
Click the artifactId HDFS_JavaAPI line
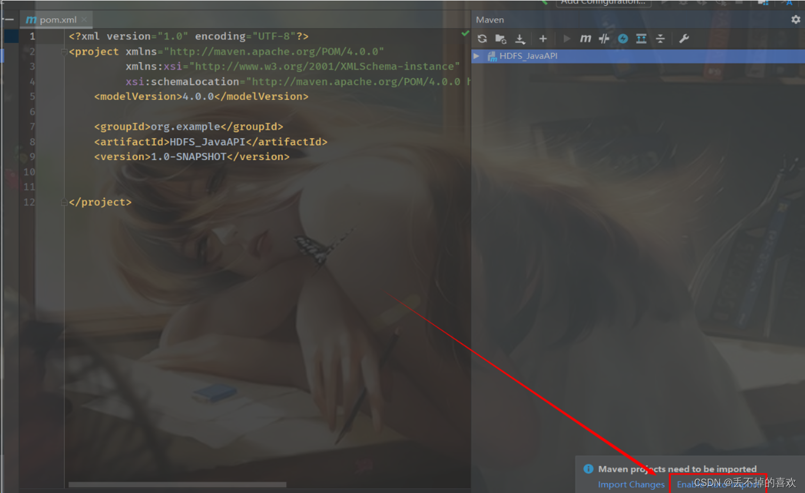click(211, 142)
